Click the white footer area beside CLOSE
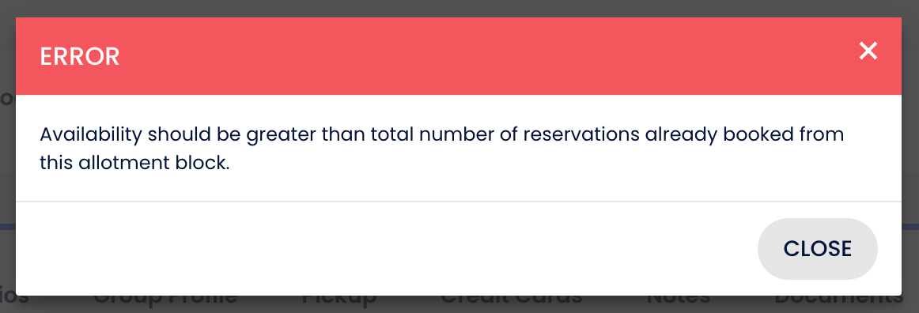 pos(381,248)
